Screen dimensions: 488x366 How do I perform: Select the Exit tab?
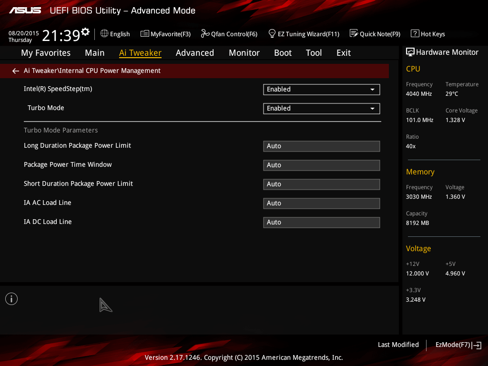tap(344, 53)
